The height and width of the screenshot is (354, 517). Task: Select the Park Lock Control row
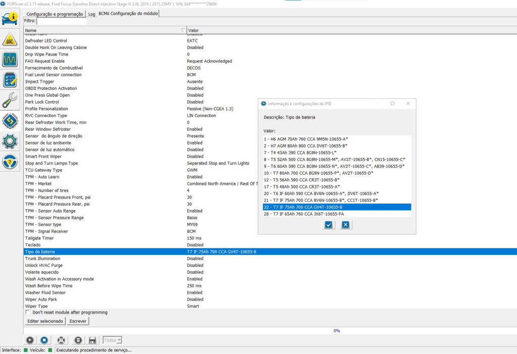pos(271,102)
